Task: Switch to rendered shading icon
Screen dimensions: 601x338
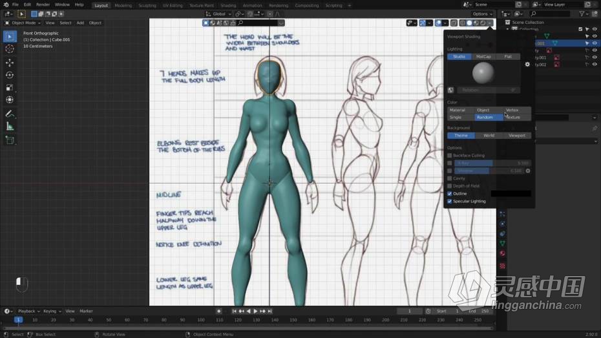Action: pyautogui.click(x=483, y=23)
